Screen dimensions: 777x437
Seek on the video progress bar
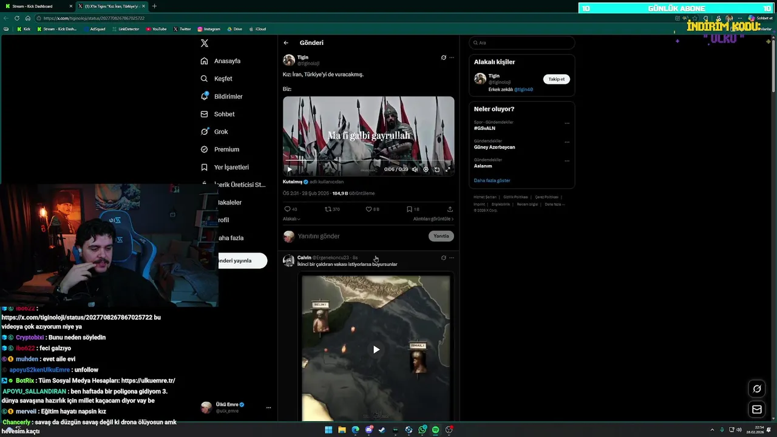pos(368,161)
